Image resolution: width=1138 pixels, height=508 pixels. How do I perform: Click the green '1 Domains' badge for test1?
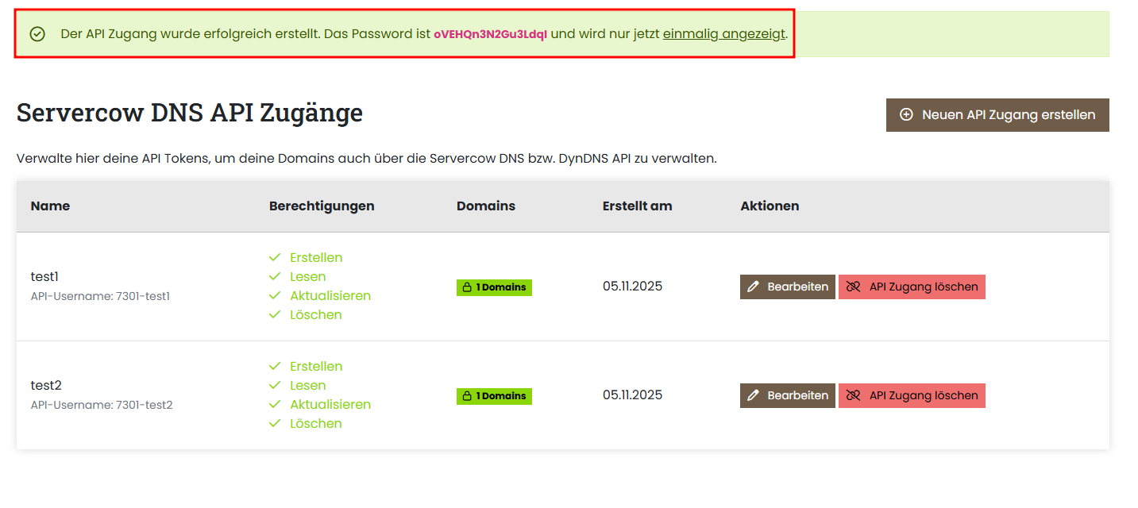coord(494,287)
